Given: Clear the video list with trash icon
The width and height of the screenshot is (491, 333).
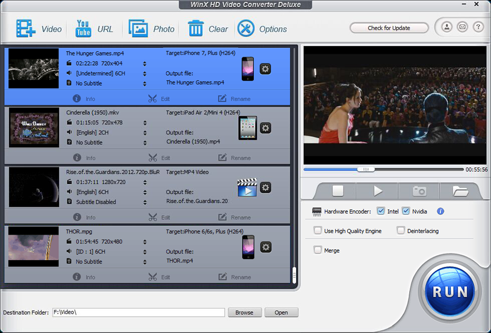Looking at the screenshot, I should click(196, 28).
